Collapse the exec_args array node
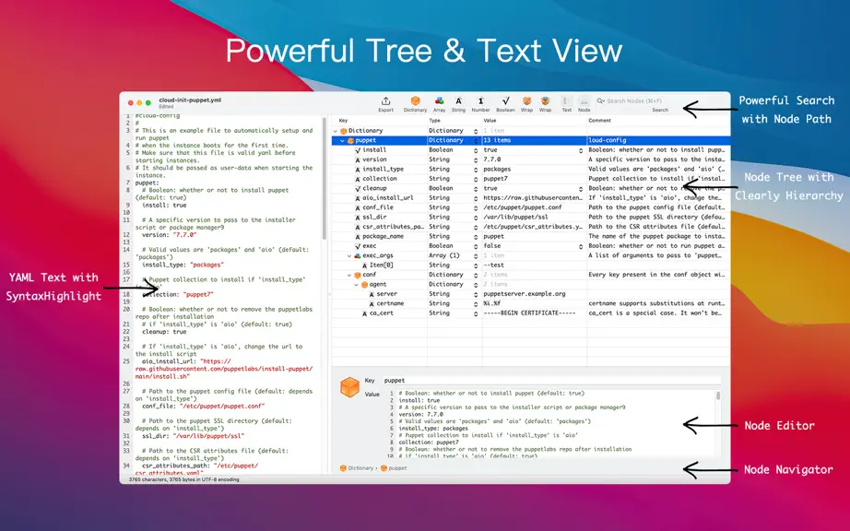Screen dimensions: 850x531 click(x=349, y=255)
